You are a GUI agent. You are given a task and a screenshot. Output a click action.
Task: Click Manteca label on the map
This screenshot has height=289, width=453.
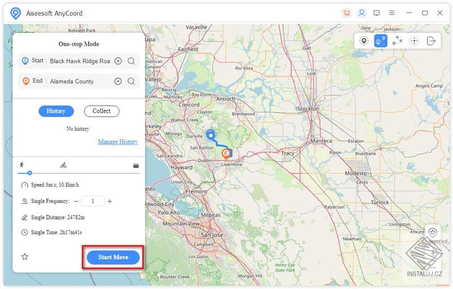[321, 141]
